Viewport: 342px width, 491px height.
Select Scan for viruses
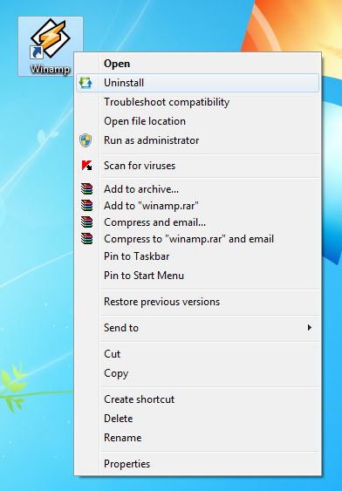[198, 166]
